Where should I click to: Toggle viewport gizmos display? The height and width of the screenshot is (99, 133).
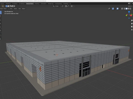tap(113, 9)
